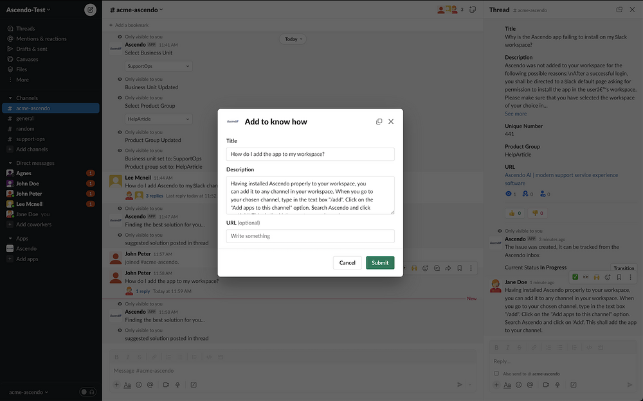Open the Ascendo AI URL link
Image resolution: width=643 pixels, height=401 pixels.
[561, 179]
